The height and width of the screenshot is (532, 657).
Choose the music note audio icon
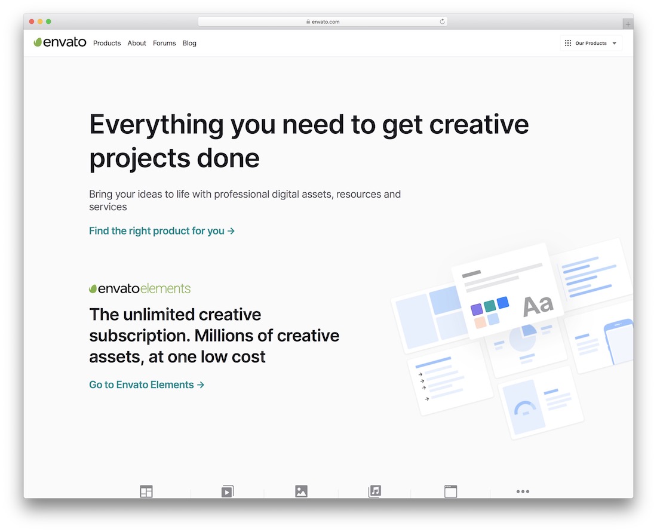374,491
